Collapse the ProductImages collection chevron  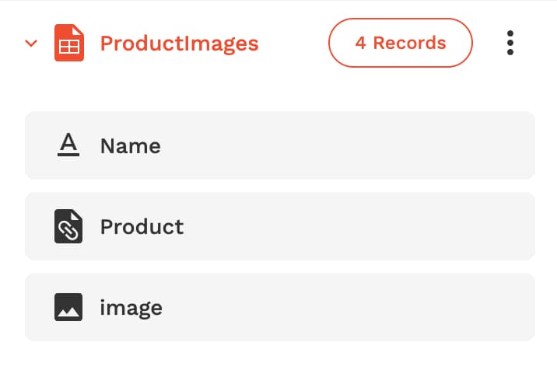(x=31, y=44)
